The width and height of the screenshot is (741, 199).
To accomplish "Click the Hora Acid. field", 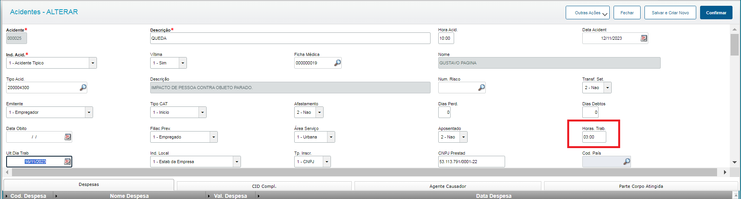I will click(446, 38).
